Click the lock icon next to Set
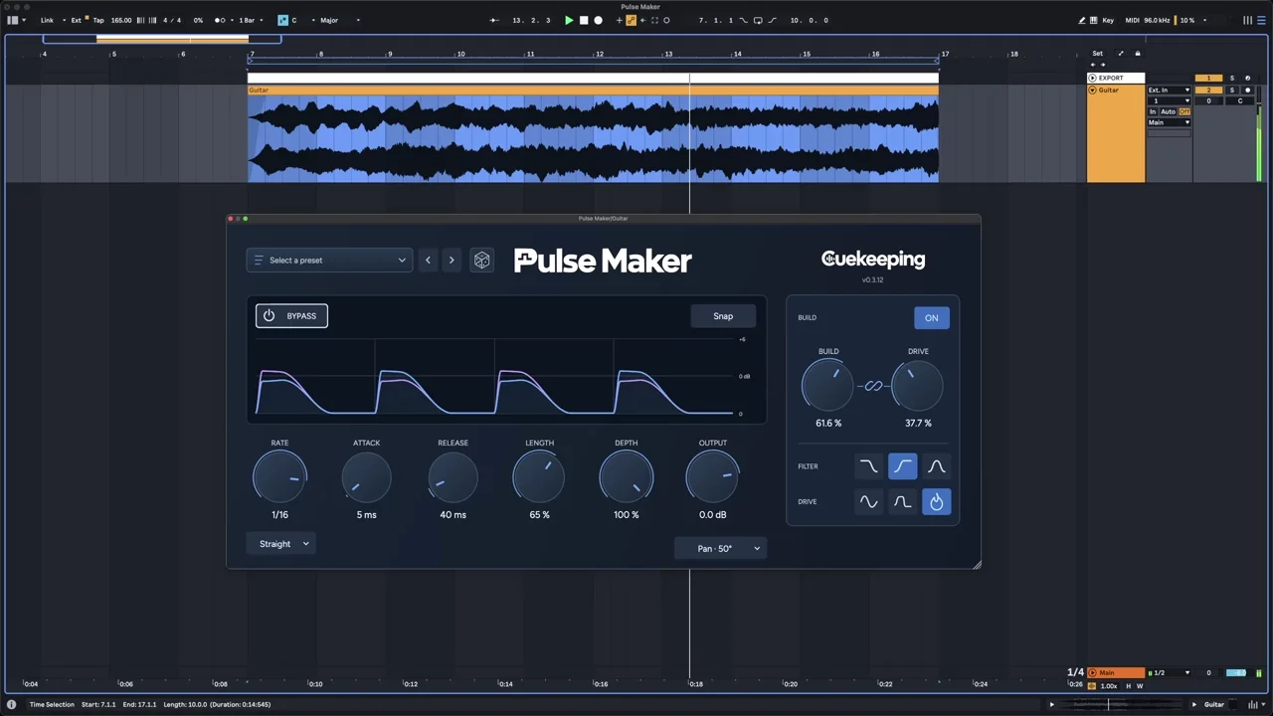The width and height of the screenshot is (1273, 716). click(1138, 54)
